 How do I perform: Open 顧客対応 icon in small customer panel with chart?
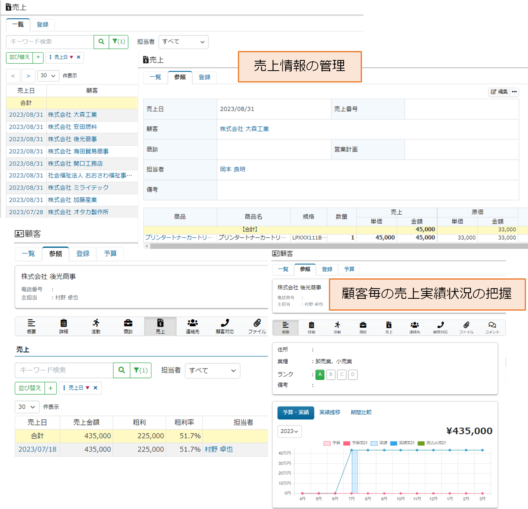(440, 327)
